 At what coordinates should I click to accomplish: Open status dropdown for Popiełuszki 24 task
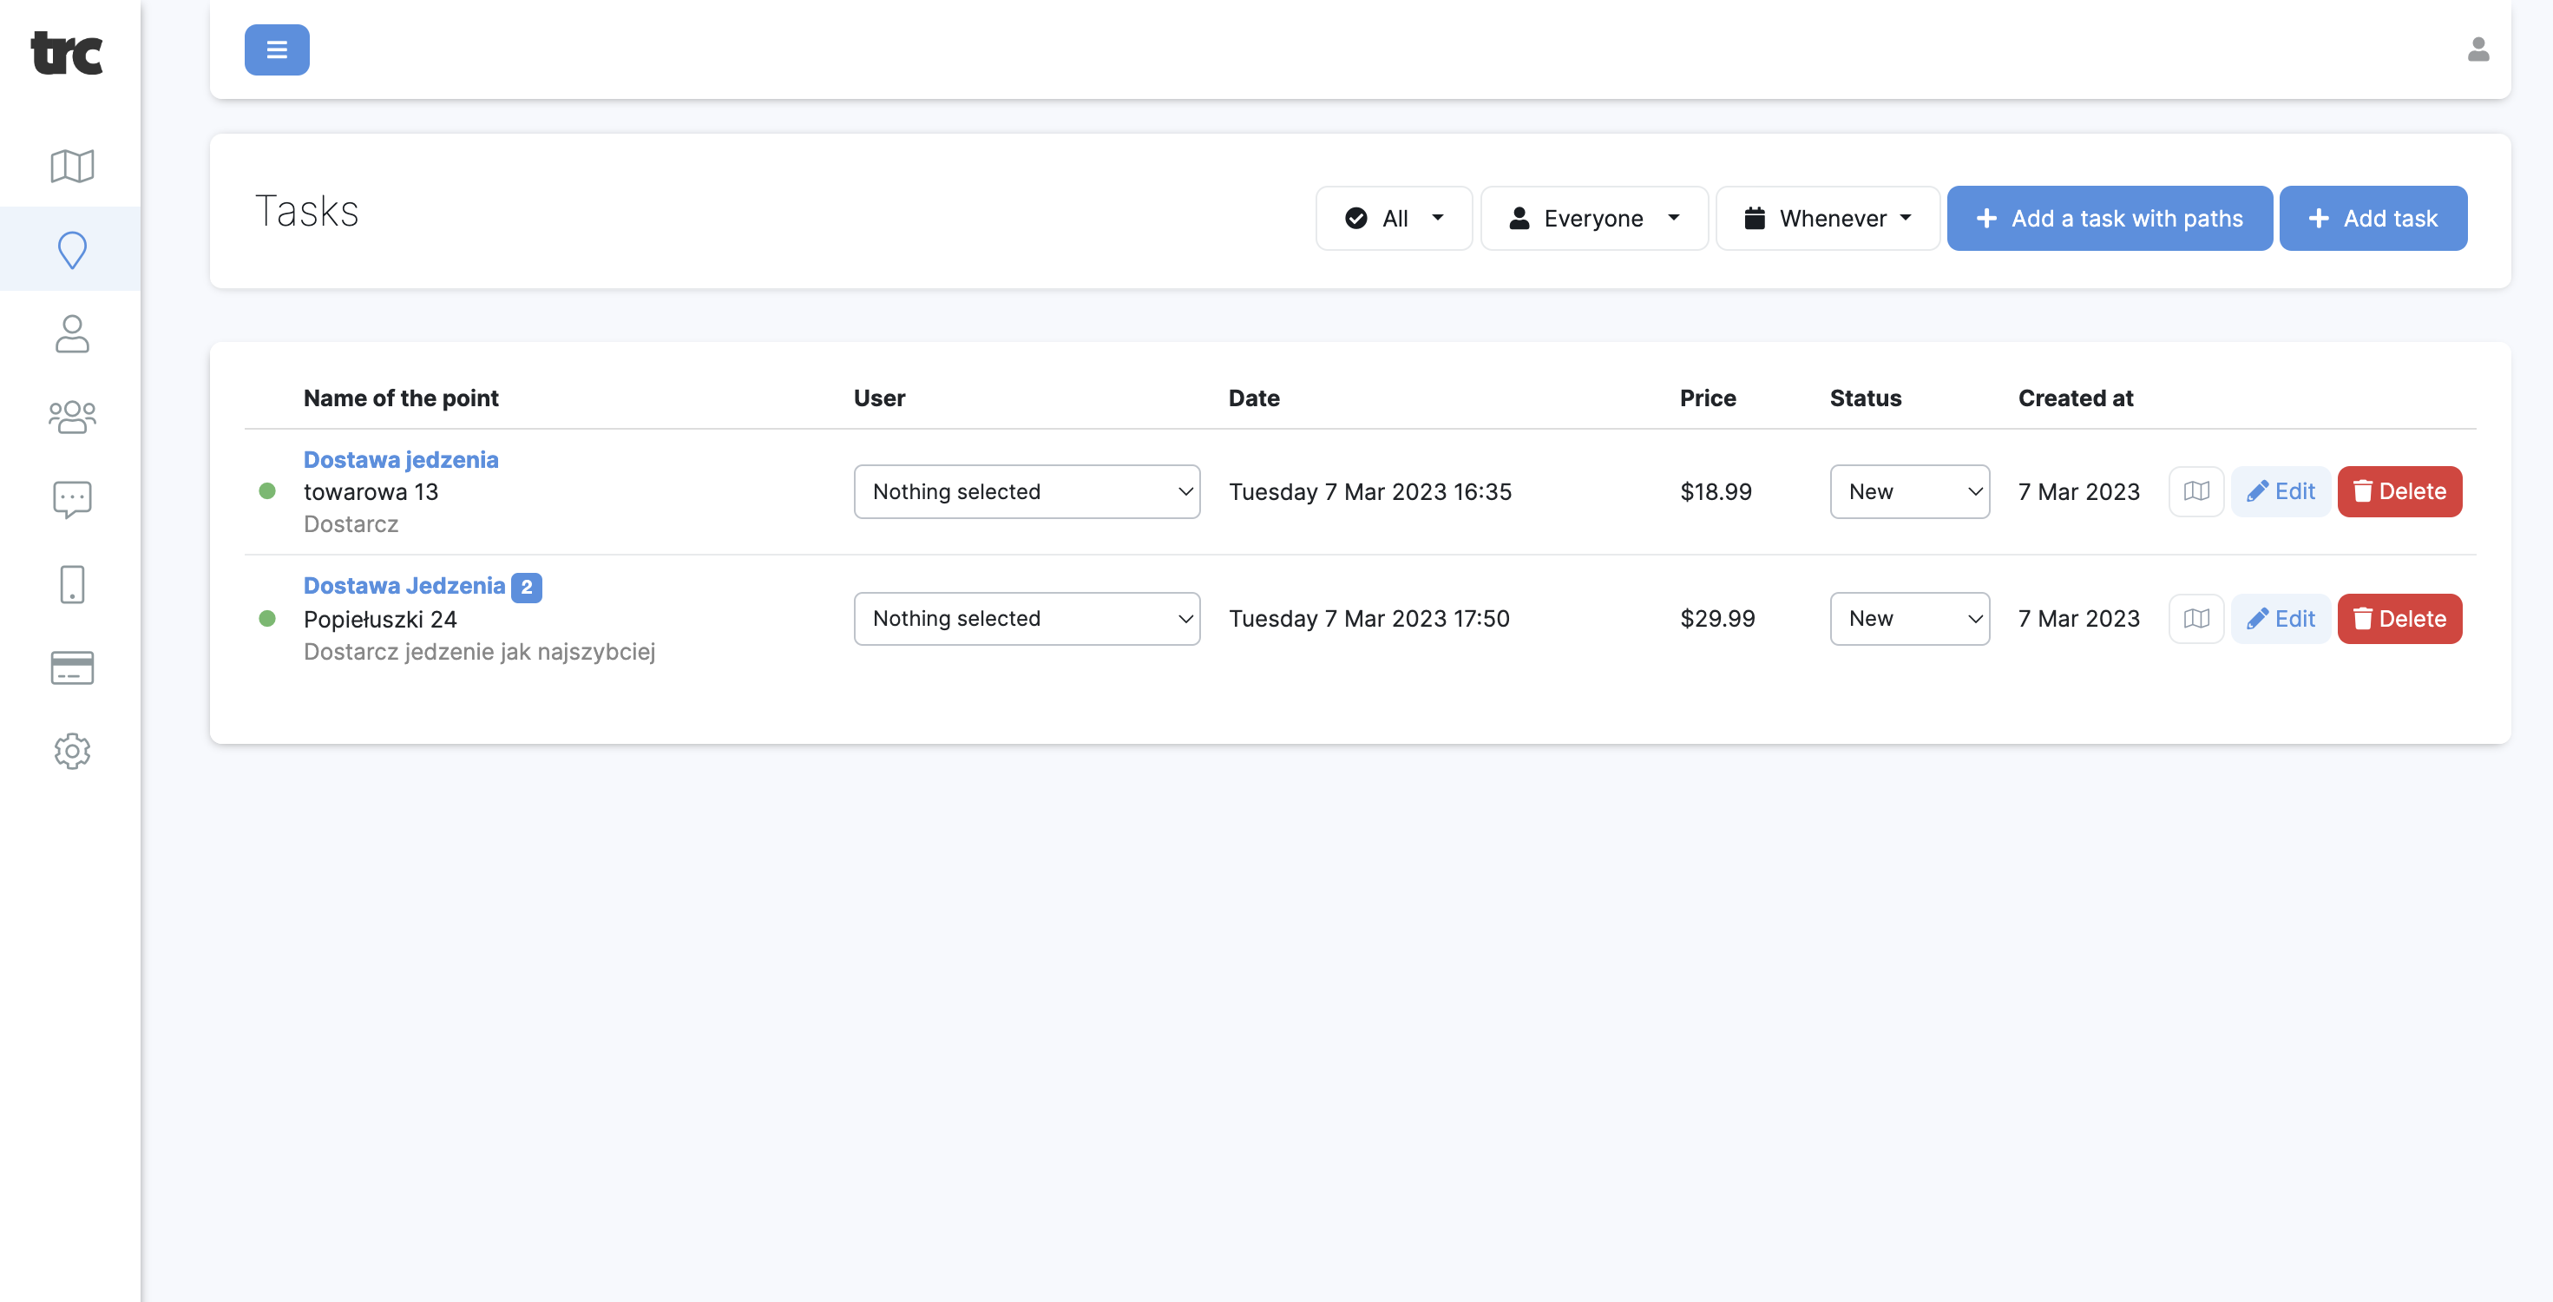coord(1909,618)
